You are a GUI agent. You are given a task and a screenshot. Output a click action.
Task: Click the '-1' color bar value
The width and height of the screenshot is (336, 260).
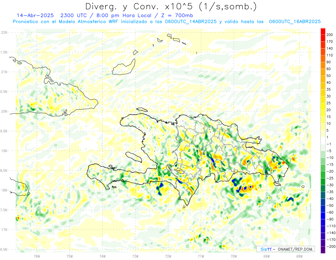(329, 144)
